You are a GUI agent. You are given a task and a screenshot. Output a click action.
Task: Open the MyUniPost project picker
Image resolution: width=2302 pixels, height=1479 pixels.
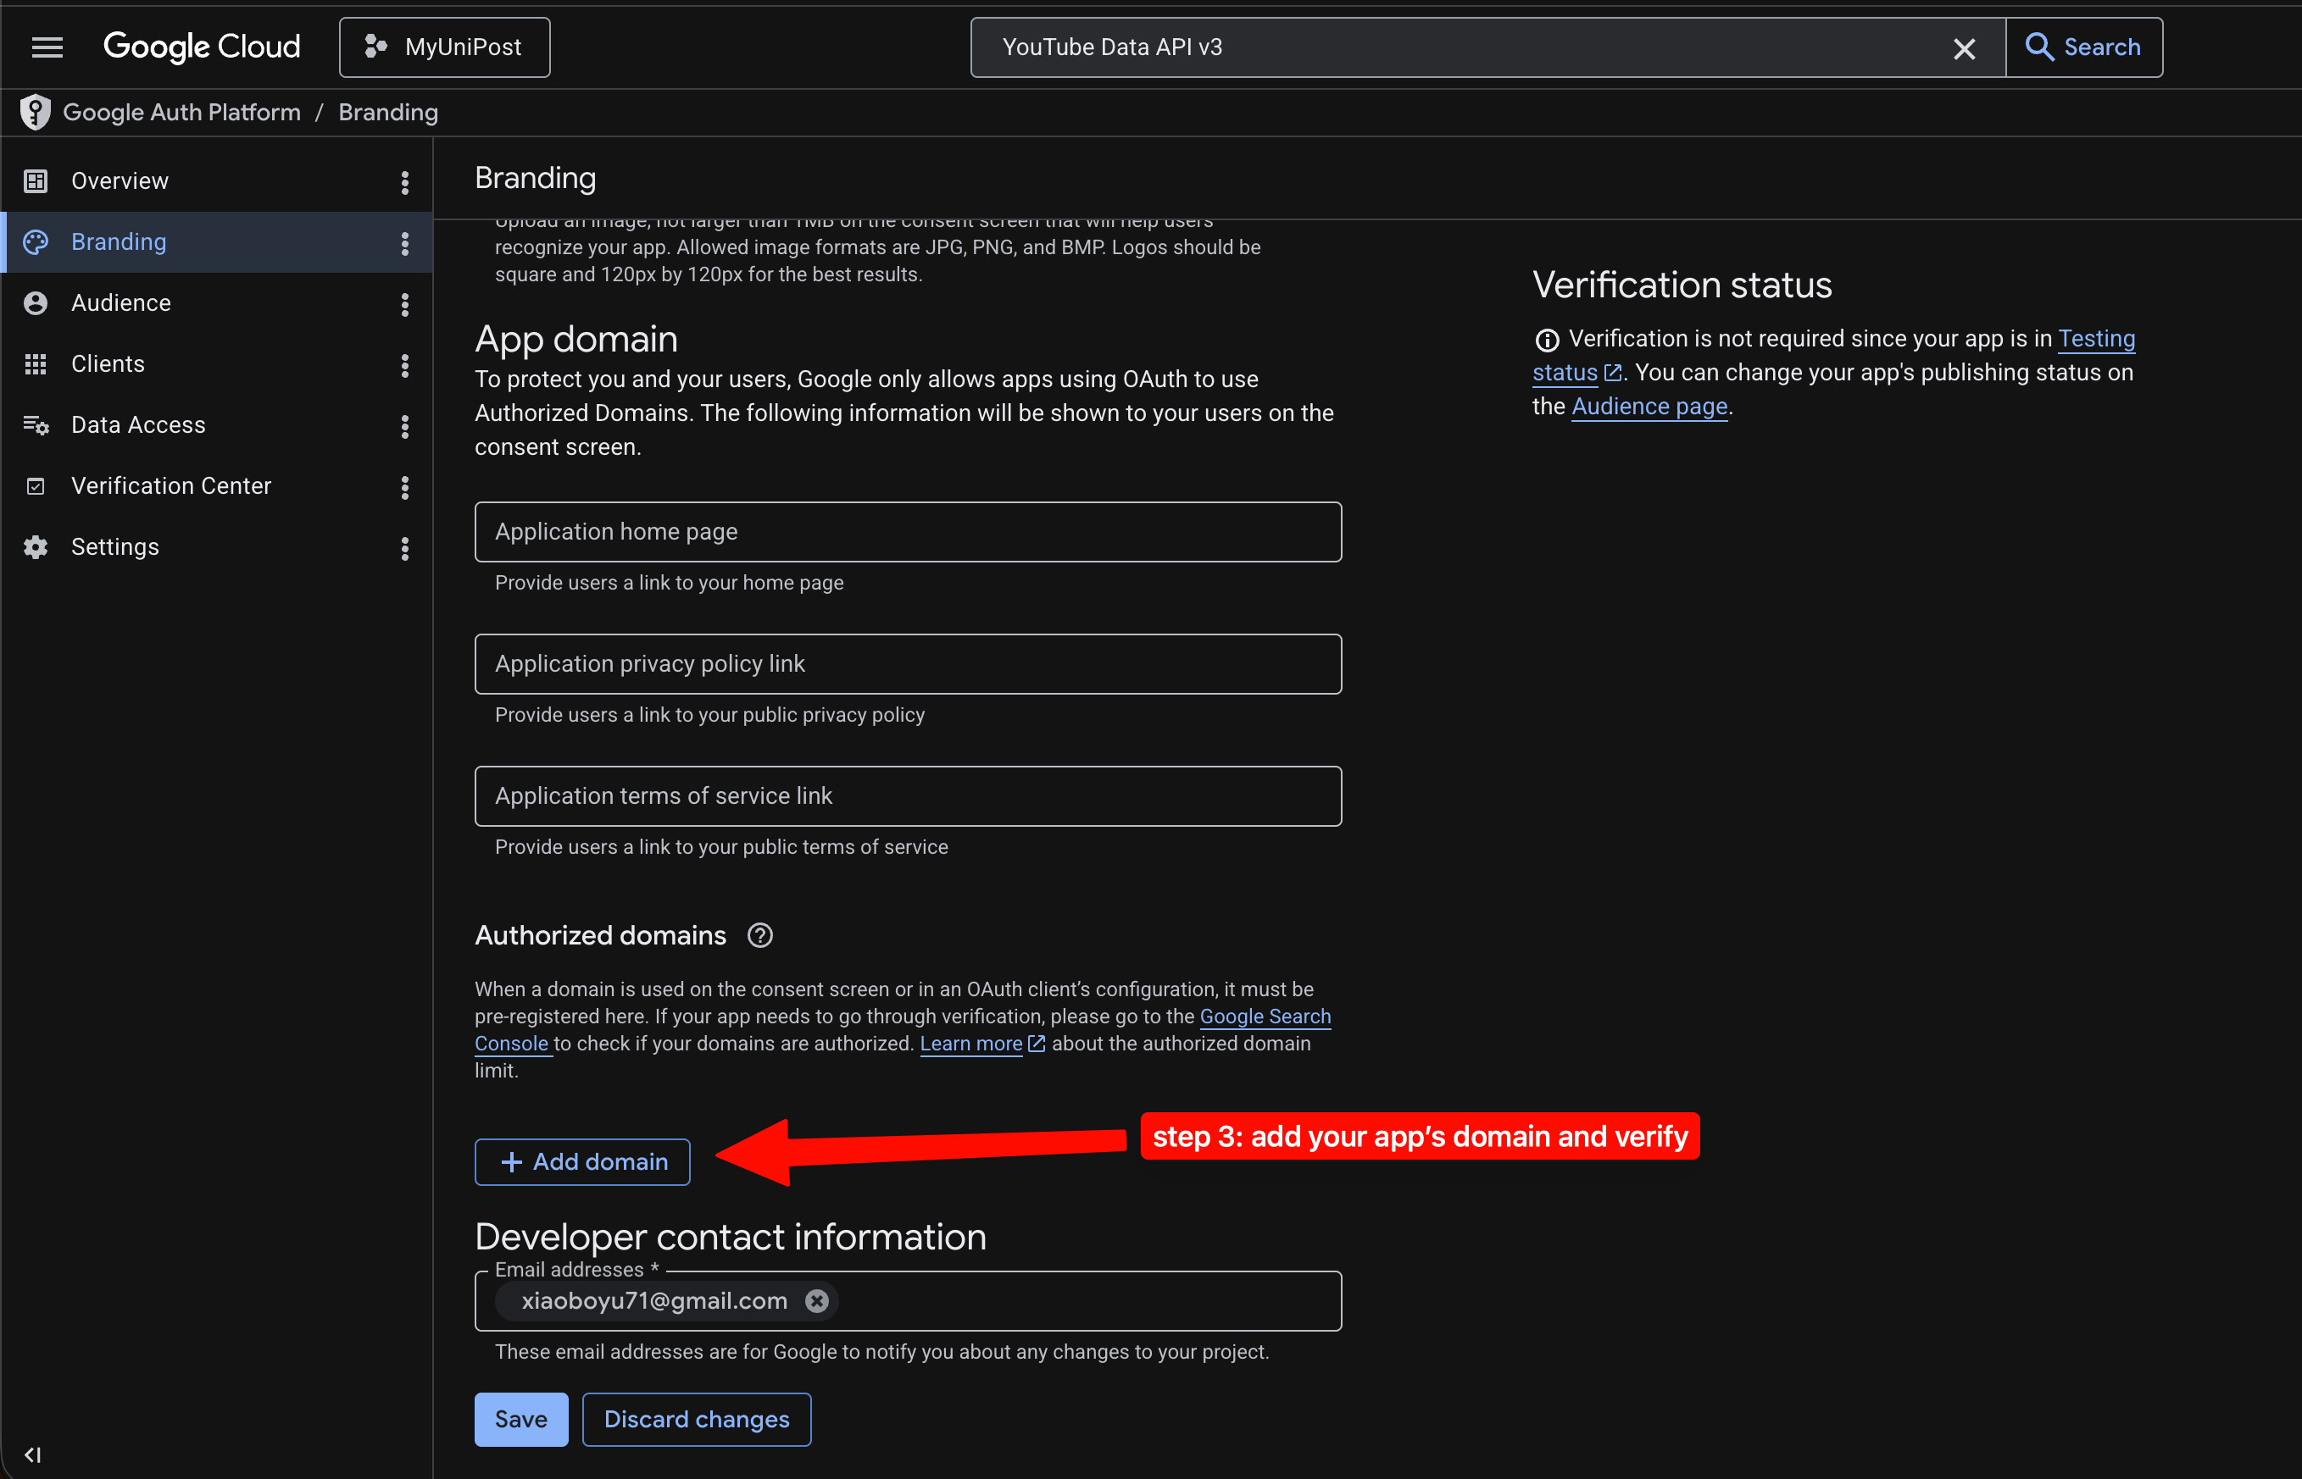click(x=445, y=47)
